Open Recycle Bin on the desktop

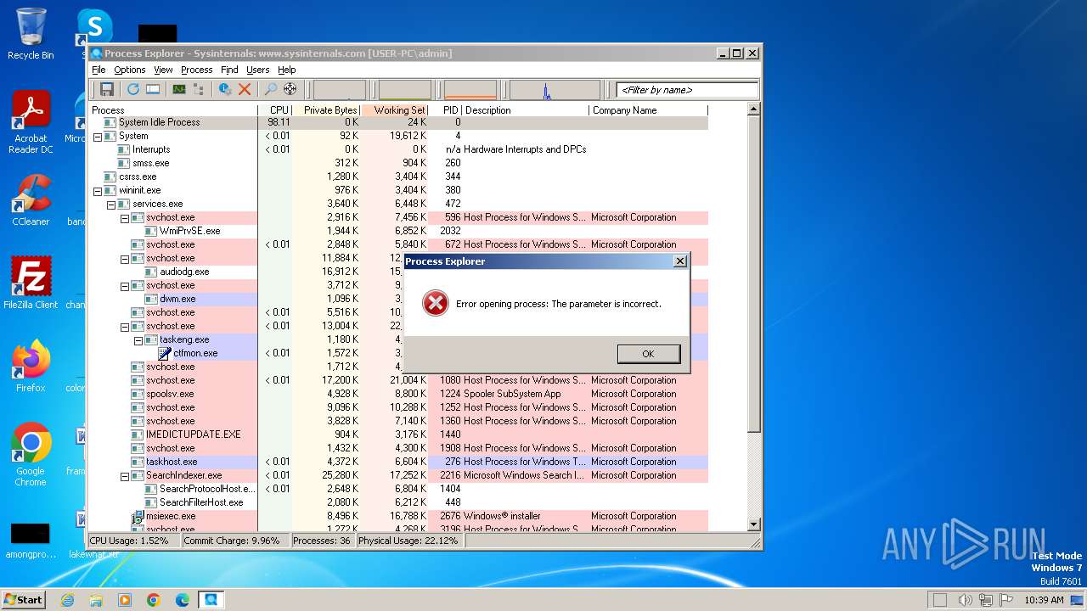[31, 34]
